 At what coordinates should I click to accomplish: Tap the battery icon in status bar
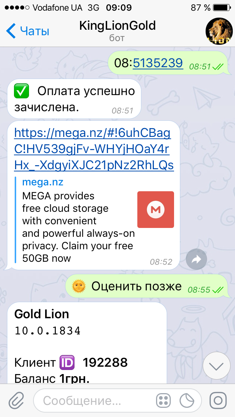pyautogui.click(x=222, y=8)
